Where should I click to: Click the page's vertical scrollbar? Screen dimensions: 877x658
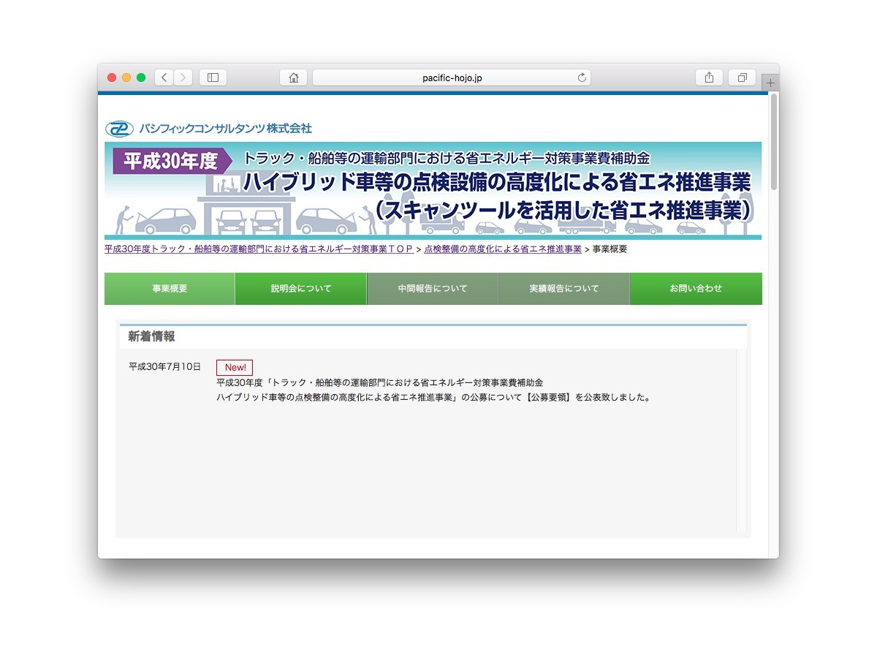tap(773, 143)
